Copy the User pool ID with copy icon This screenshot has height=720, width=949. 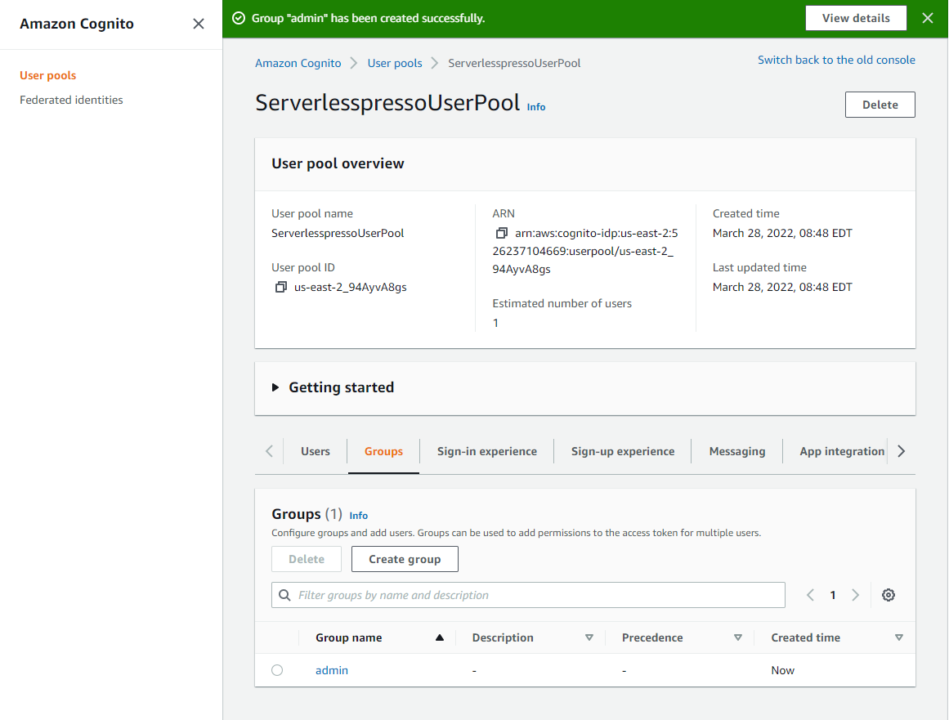[x=280, y=287]
